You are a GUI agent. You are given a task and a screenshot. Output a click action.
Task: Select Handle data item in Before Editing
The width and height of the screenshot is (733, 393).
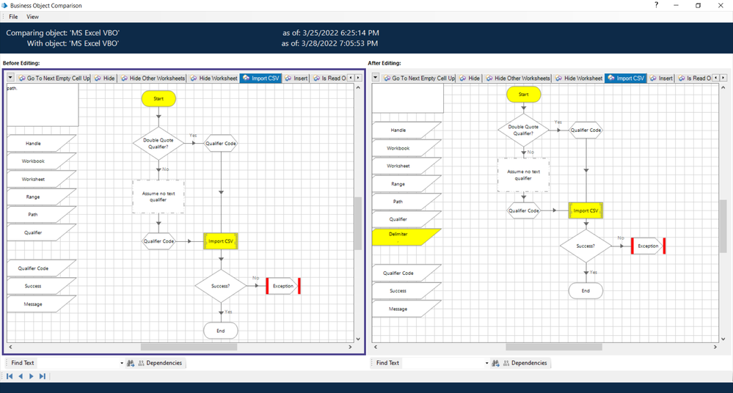[x=40, y=144]
